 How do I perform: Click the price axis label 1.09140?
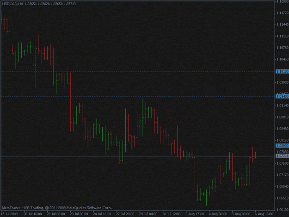[x=283, y=105]
